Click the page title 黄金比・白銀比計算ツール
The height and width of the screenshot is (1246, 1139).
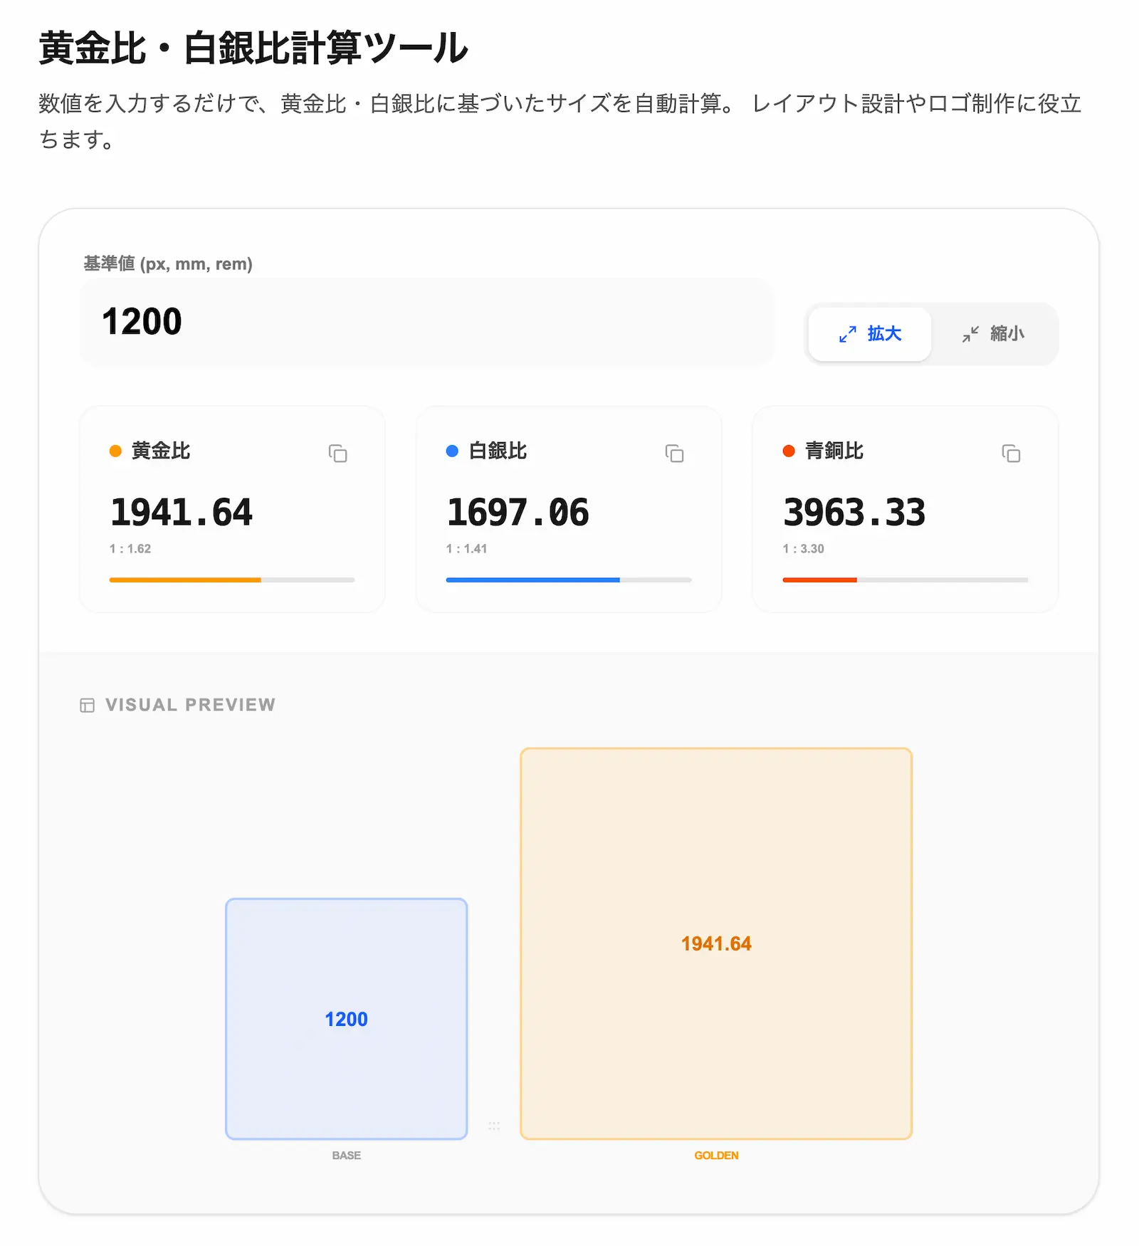pos(253,48)
